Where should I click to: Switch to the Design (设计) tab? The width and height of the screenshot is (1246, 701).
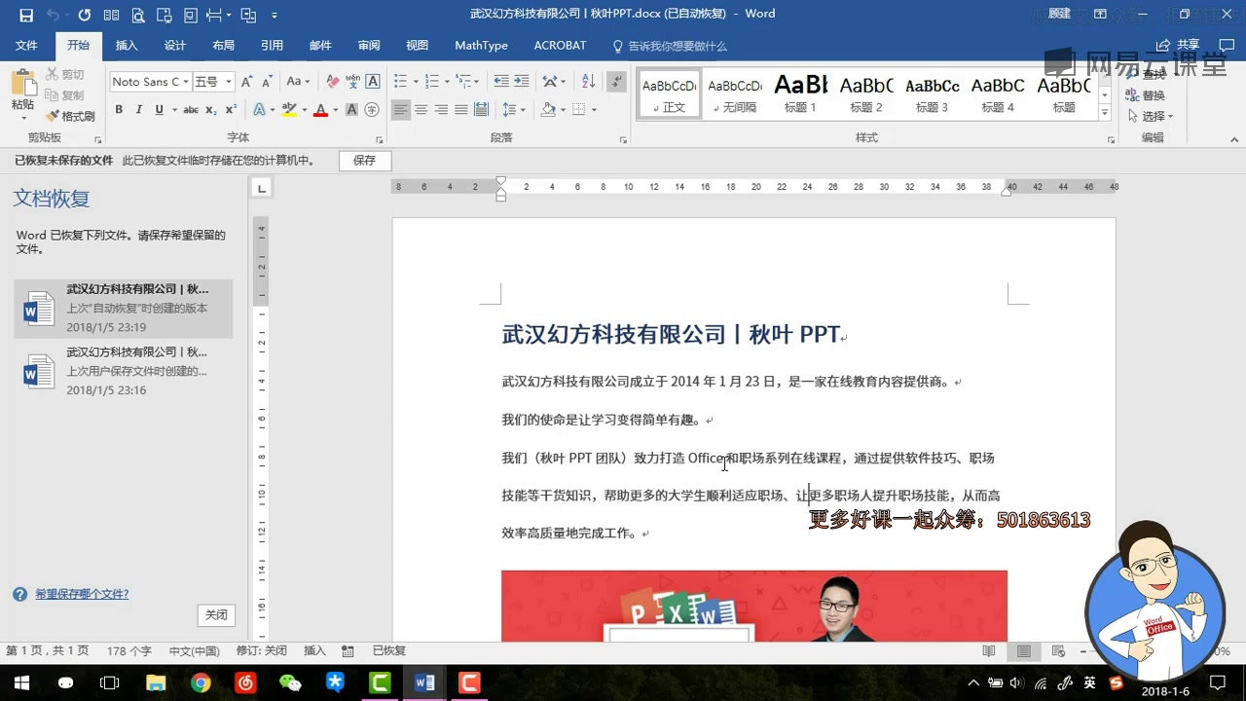pos(175,46)
